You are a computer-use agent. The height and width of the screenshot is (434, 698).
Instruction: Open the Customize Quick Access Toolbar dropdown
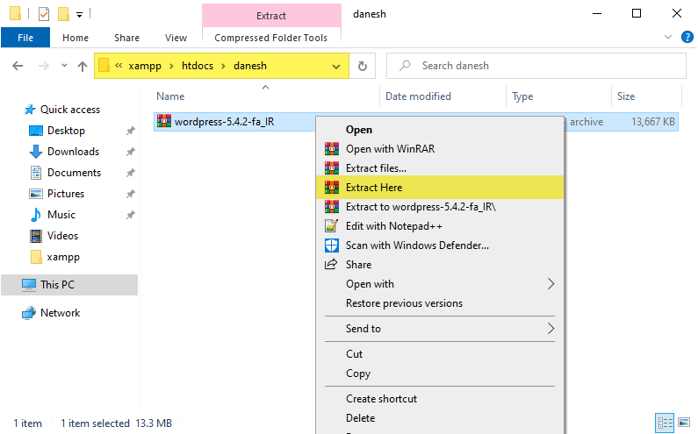click(79, 15)
